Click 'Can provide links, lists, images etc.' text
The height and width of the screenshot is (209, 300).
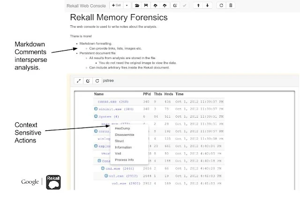pyautogui.click(x=115, y=48)
